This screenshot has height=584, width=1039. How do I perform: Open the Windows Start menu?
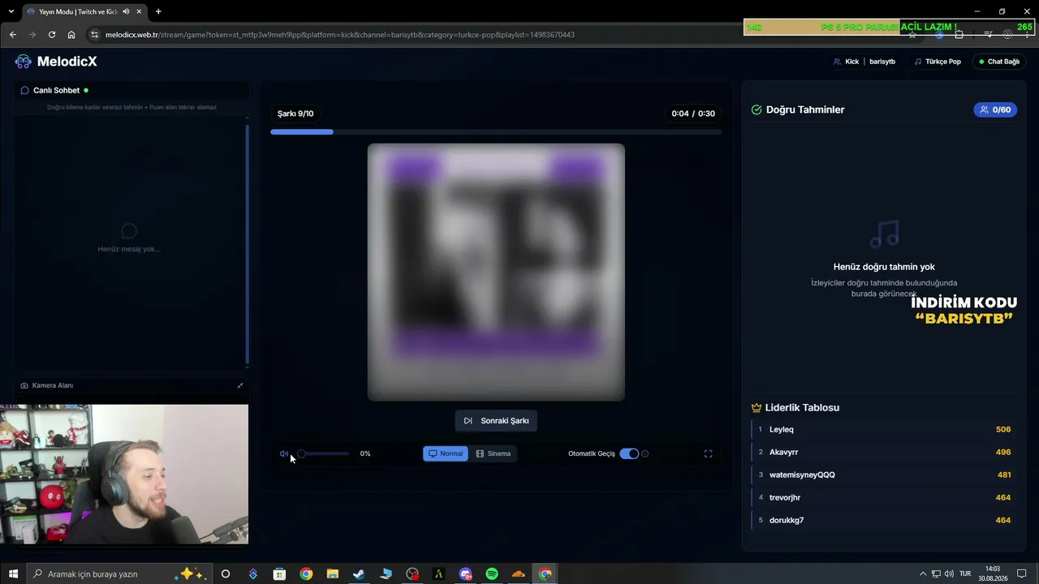point(13,574)
